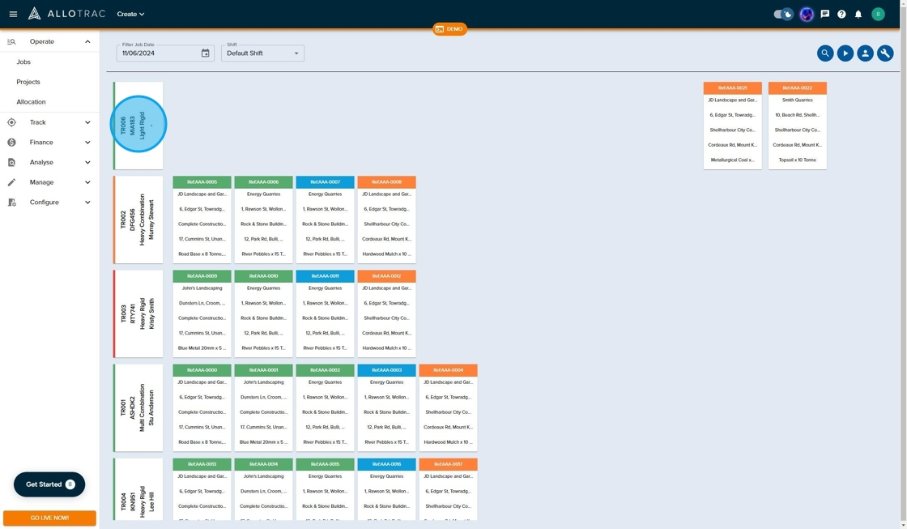Open the Shift dropdown
Viewport: 907px width, 529px height.
point(262,53)
